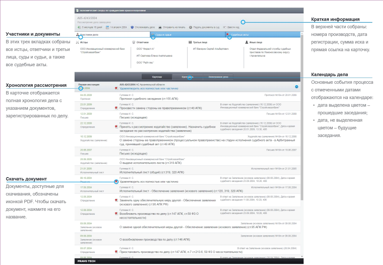
Task: Click the calendar icon beside 14 апреля 2004
Action: [107, 27]
